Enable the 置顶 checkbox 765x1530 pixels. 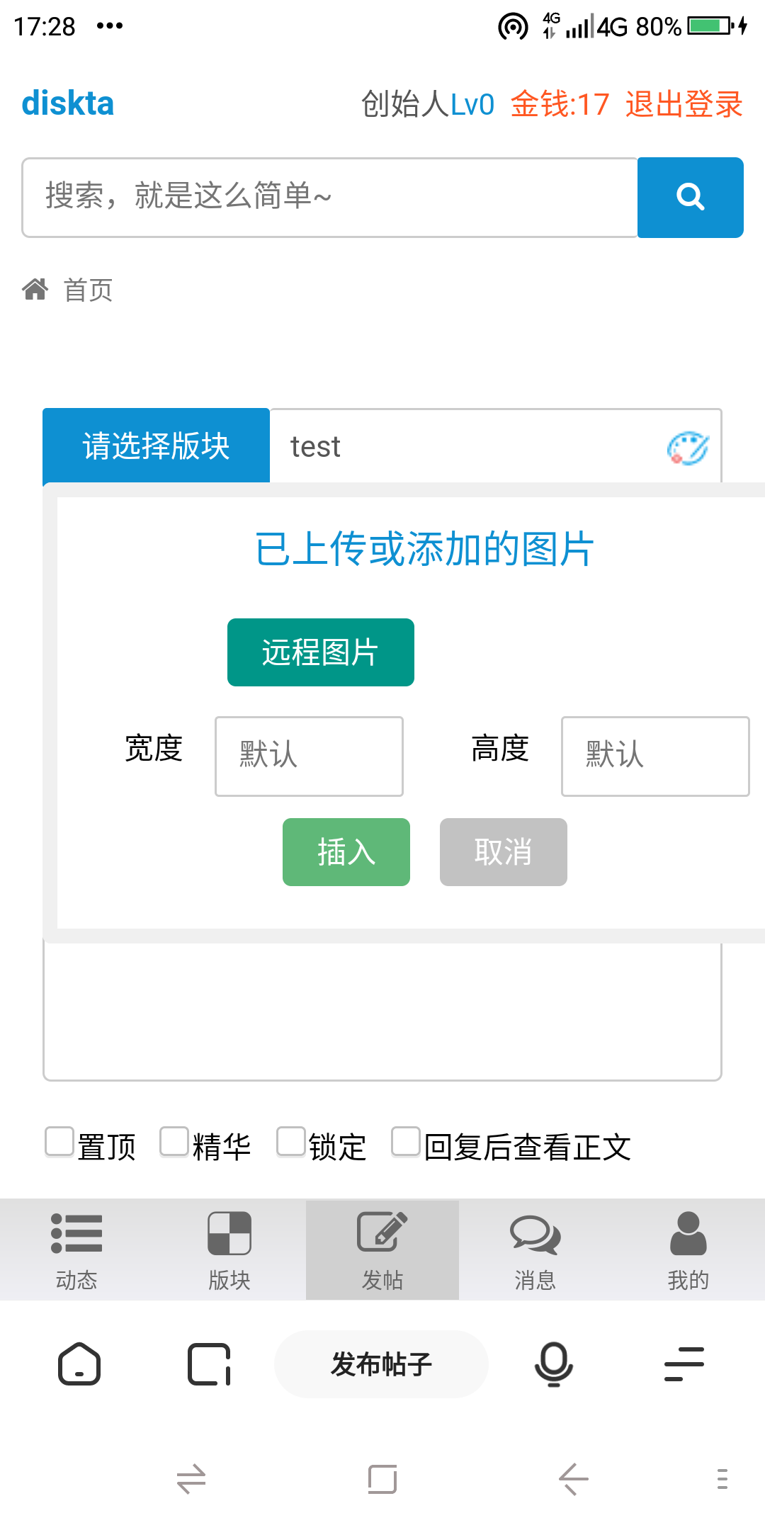[59, 1142]
